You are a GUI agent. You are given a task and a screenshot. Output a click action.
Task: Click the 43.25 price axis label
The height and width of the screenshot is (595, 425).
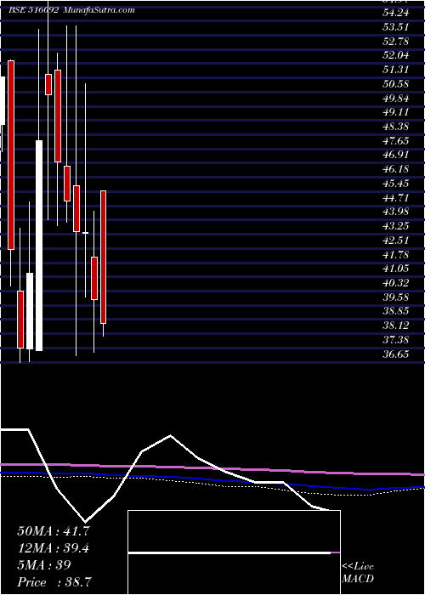click(396, 226)
